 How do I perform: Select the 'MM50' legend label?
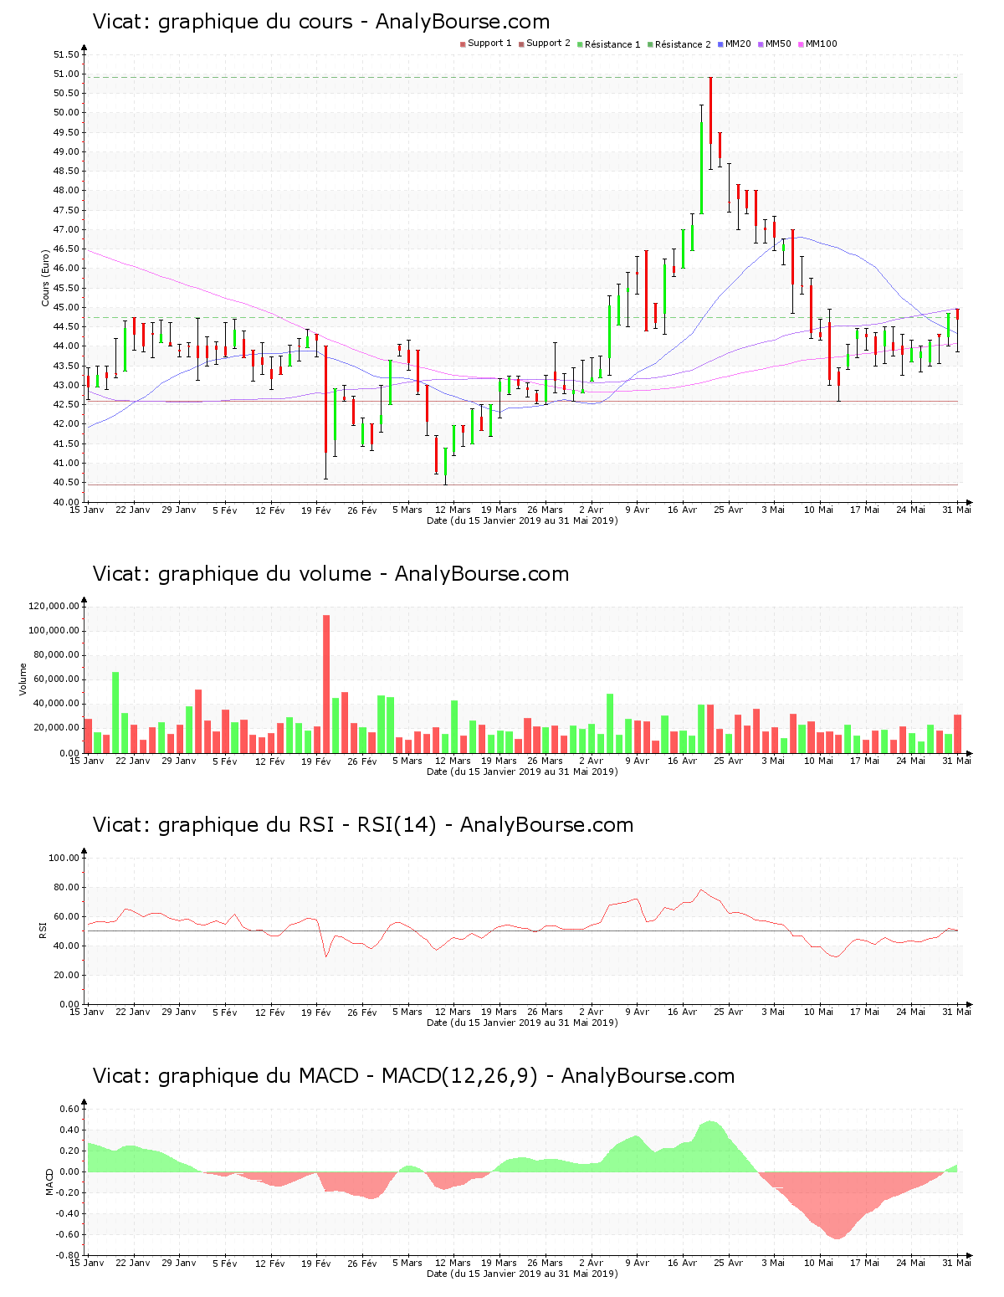point(778,44)
